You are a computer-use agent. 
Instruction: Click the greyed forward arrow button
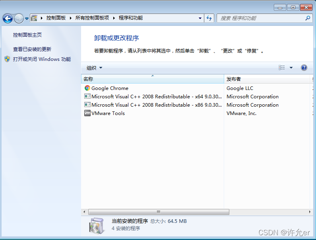tap(19, 19)
